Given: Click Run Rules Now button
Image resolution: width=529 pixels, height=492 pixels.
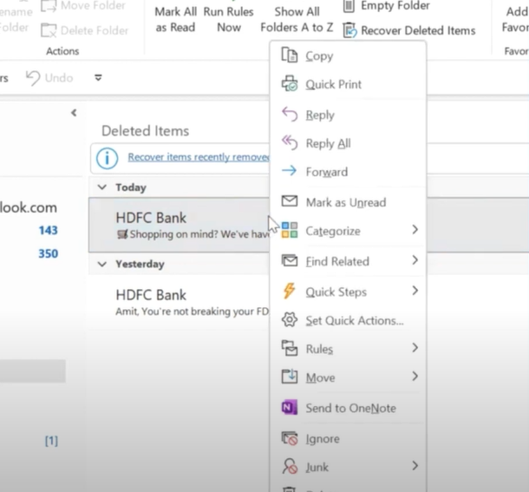Looking at the screenshot, I should [x=229, y=20].
